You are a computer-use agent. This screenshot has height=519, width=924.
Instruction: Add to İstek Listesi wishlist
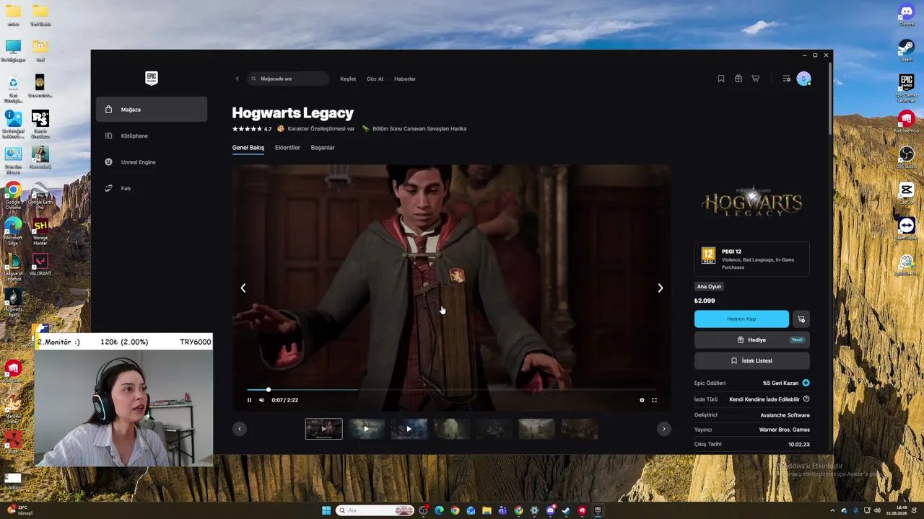click(751, 360)
